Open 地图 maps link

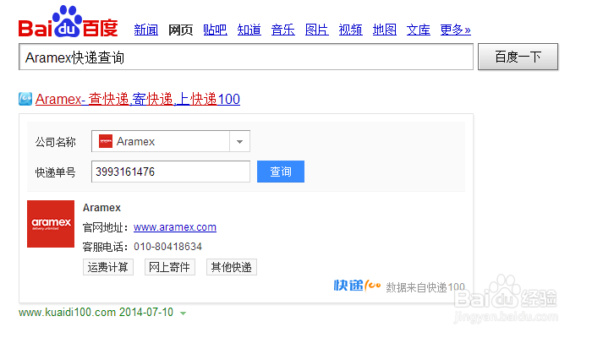click(x=384, y=30)
